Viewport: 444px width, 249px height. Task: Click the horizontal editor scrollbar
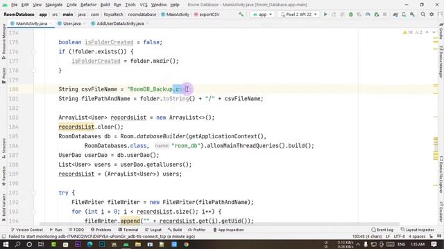[x=219, y=224]
